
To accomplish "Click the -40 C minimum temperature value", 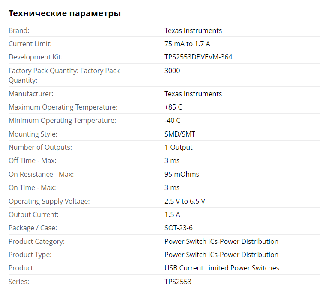I will (173, 120).
